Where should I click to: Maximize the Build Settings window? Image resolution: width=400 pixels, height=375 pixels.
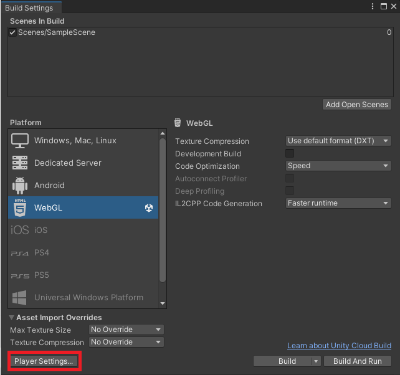(383, 6)
